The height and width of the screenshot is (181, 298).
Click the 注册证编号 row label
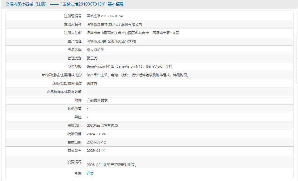click(73, 16)
